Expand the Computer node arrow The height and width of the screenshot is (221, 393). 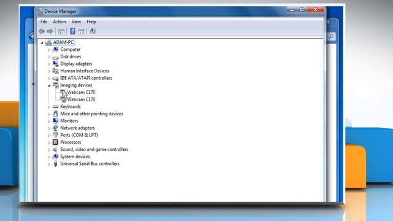49,50
